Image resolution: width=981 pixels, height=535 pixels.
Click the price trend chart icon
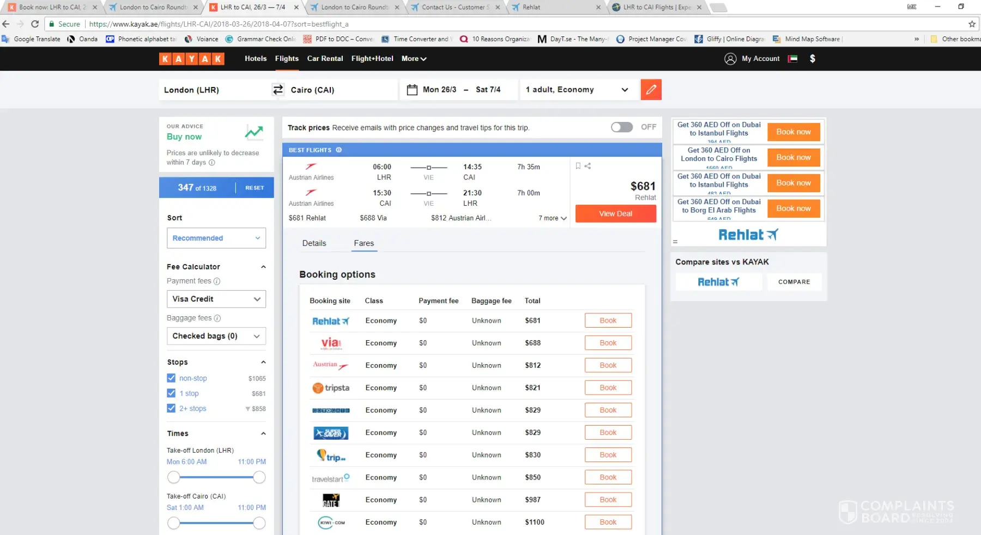[x=254, y=132]
